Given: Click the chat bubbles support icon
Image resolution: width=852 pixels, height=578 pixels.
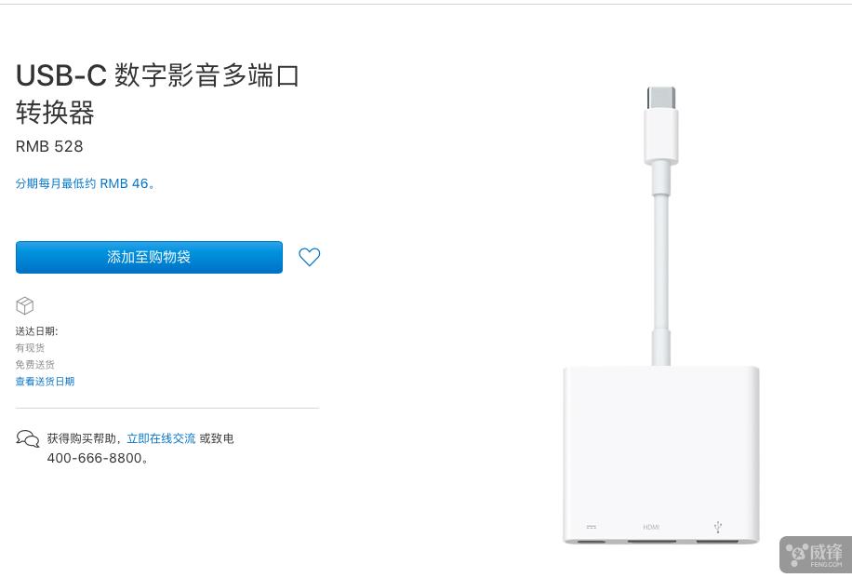Looking at the screenshot, I should [28, 438].
